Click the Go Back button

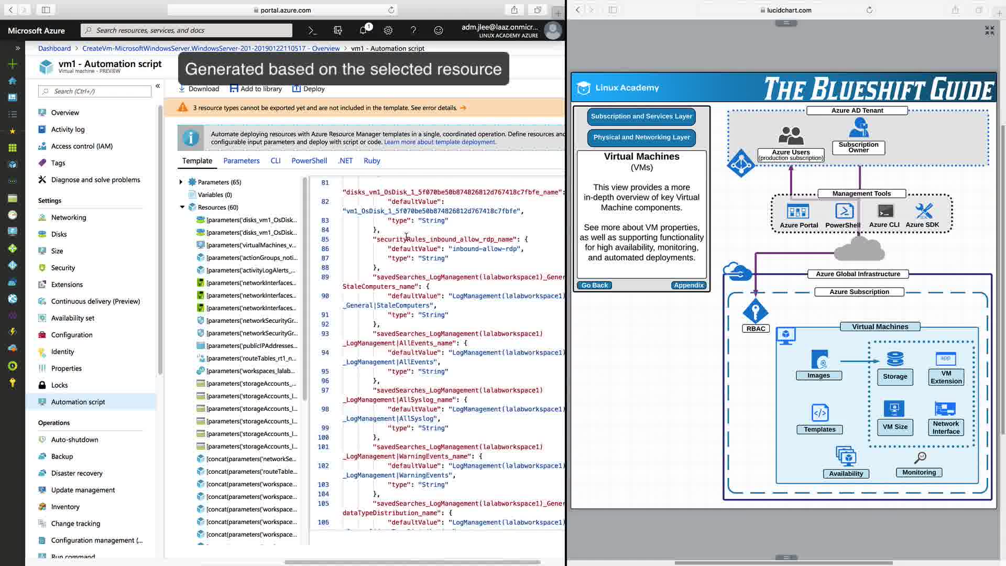594,285
